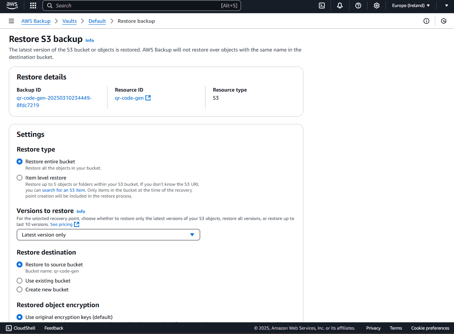This screenshot has width=454, height=334.
Task: Select Item level restore option
Action: [x=20, y=178]
